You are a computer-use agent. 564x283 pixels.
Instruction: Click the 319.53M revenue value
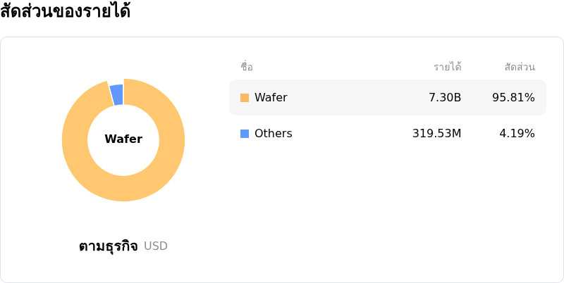coord(436,134)
